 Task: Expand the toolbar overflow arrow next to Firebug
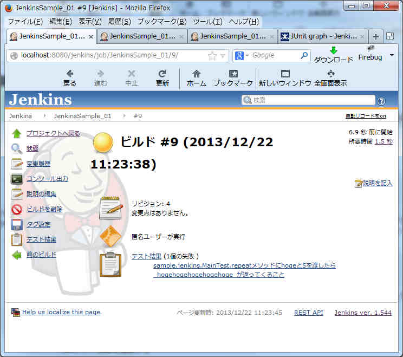[392, 55]
